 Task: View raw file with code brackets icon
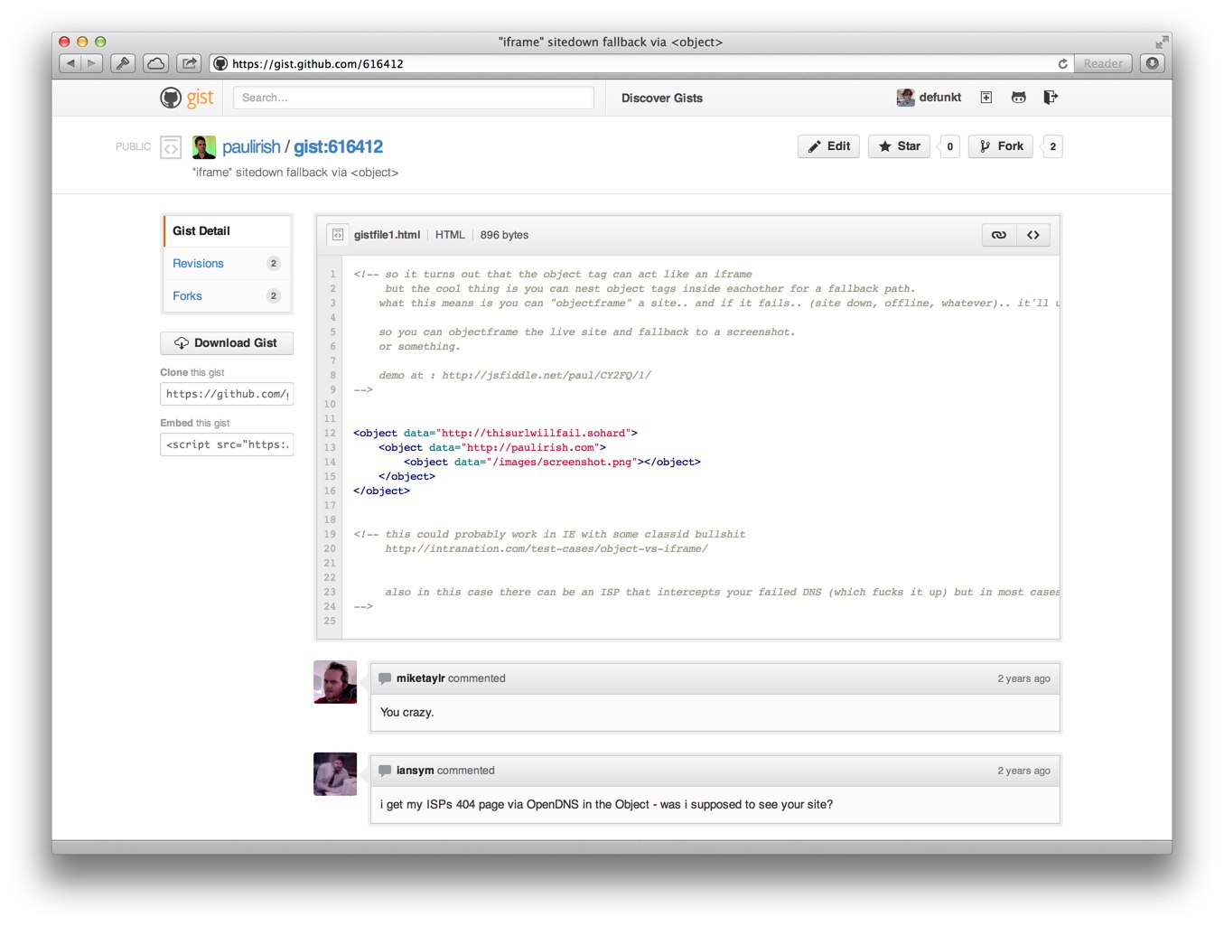click(1033, 235)
